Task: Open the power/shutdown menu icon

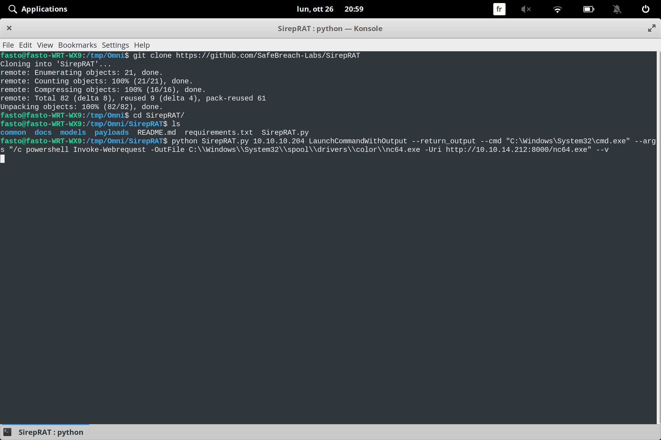Action: coord(645,9)
